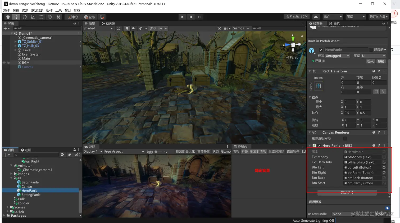Switch to the Animator tab

click(x=108, y=24)
